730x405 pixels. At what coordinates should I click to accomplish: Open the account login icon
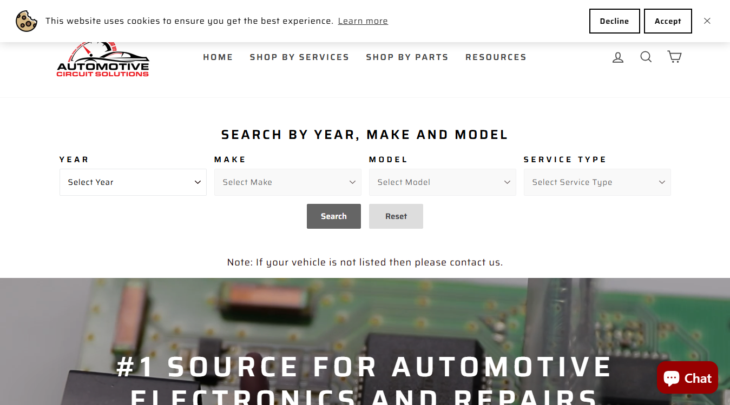click(x=618, y=57)
